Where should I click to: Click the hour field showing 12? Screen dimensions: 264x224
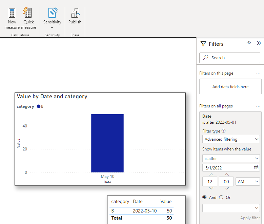pyautogui.click(x=210, y=182)
